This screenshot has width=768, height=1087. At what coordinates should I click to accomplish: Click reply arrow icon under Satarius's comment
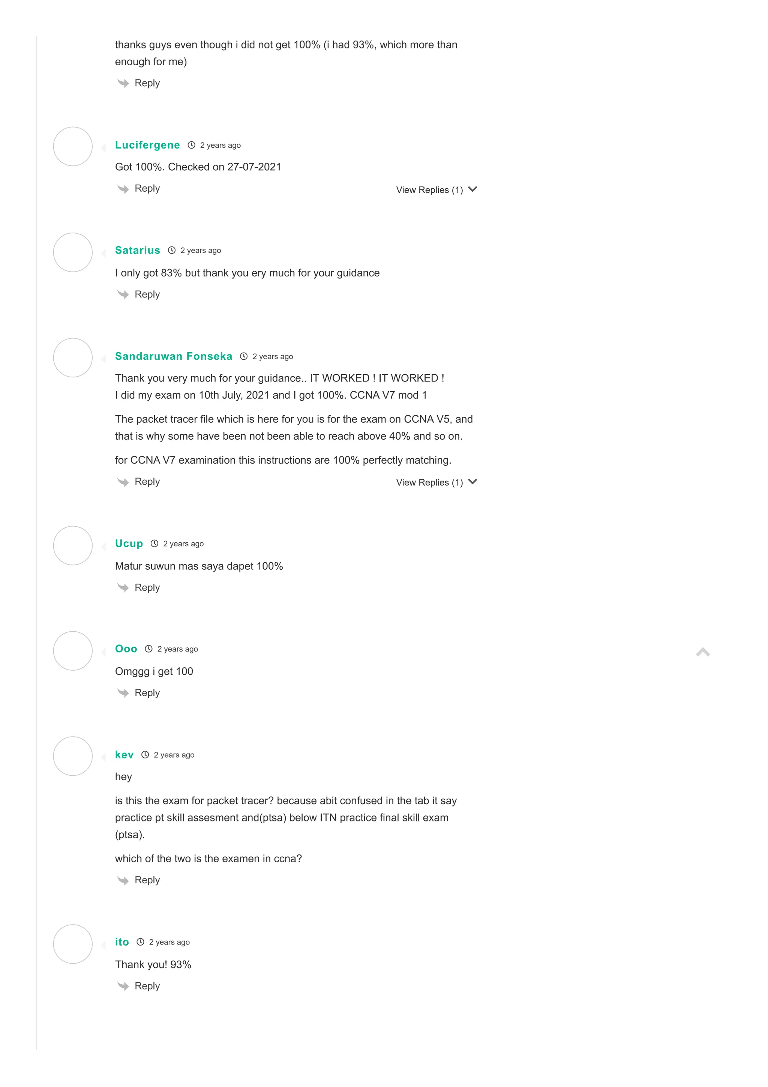coord(123,294)
